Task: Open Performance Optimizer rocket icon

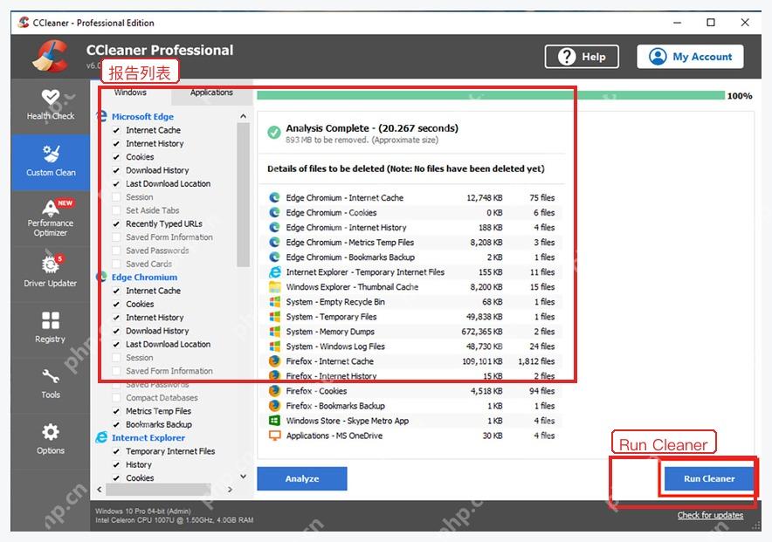Action: coord(51,208)
